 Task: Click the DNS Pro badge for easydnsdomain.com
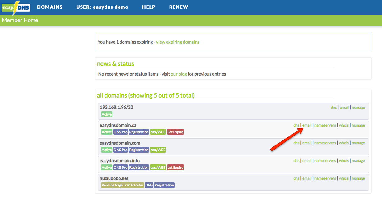pos(121,150)
